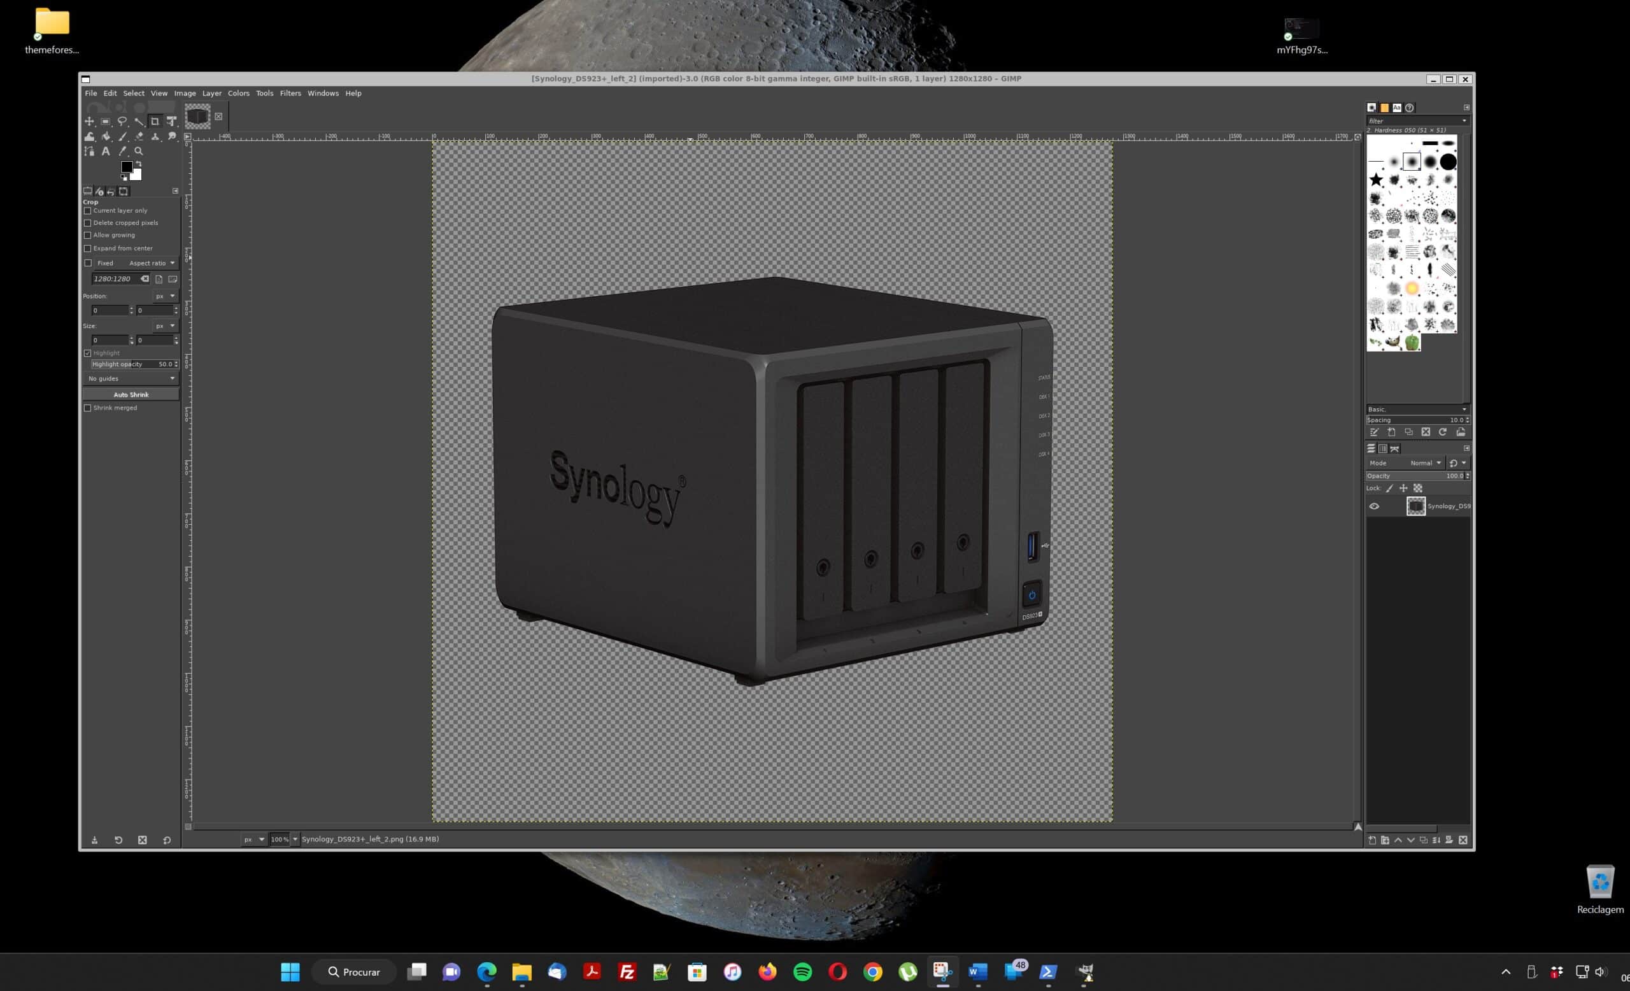
Task: Click the black foreground color swatch
Action: pos(125,167)
